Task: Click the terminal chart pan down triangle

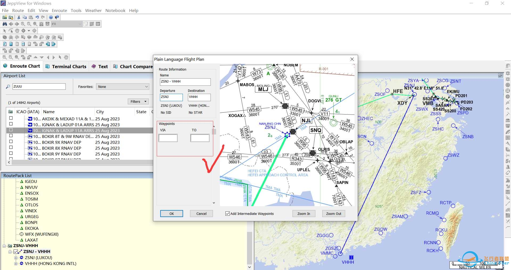Action: [x=42, y=57]
